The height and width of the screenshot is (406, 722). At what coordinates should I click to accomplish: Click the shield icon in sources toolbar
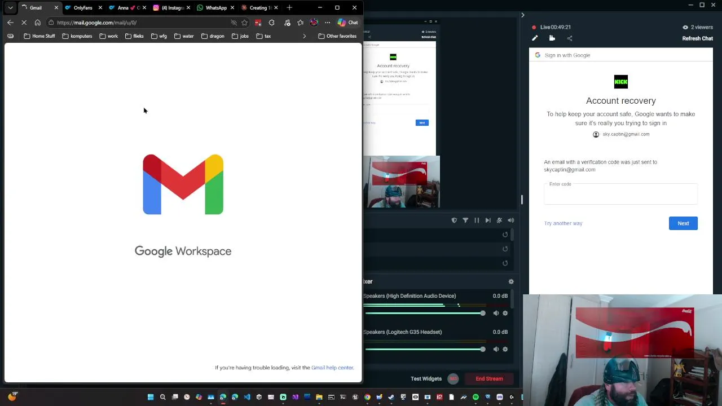(x=454, y=220)
